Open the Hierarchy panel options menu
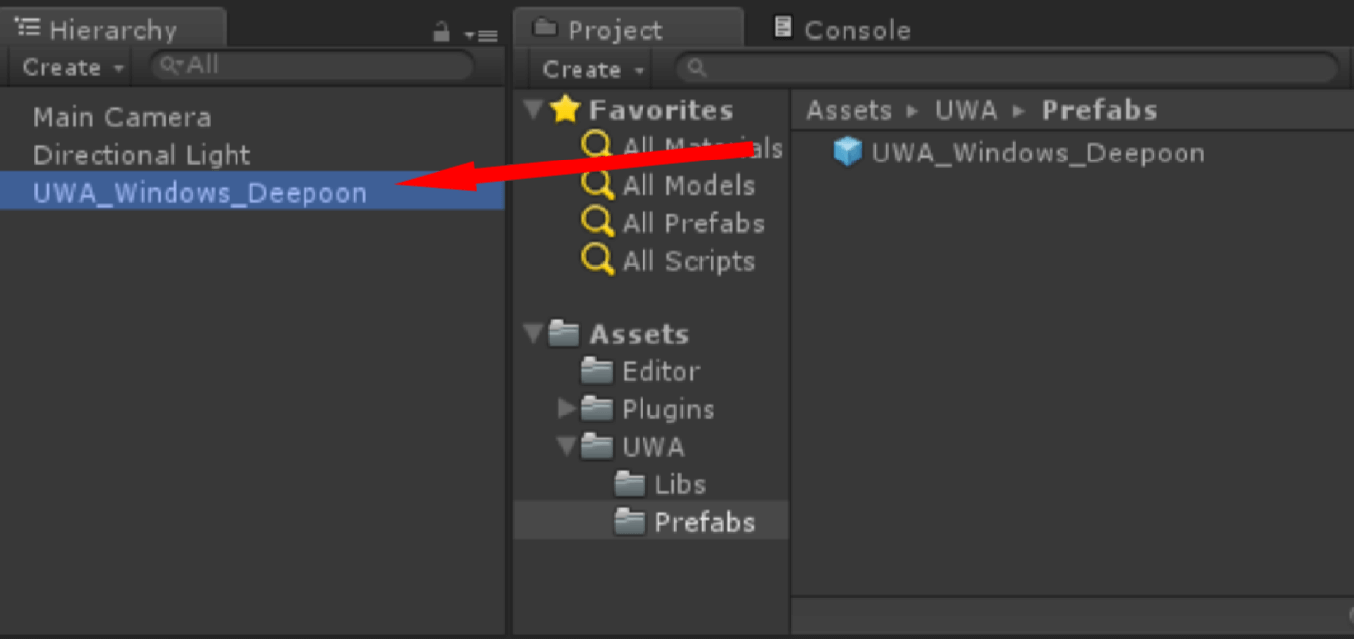1354x639 pixels. (x=484, y=34)
